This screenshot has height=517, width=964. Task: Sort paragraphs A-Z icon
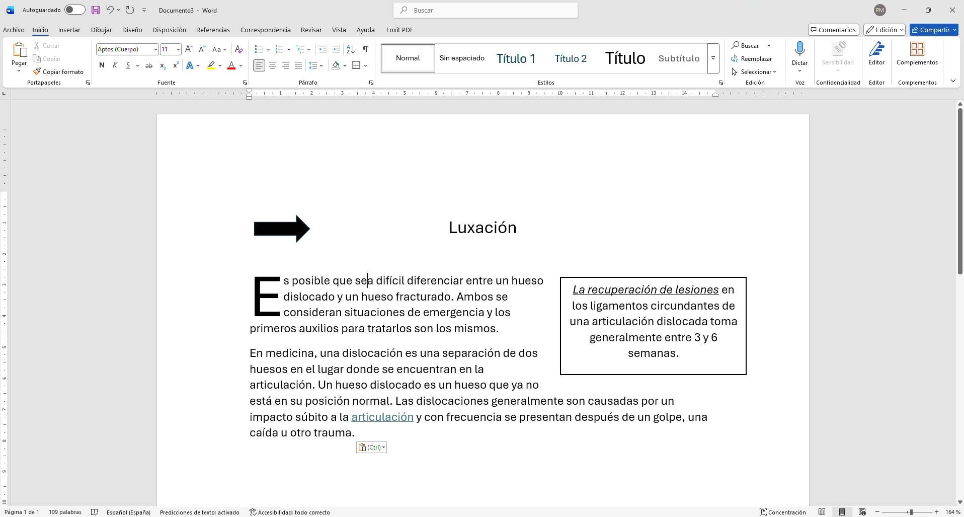coord(351,49)
